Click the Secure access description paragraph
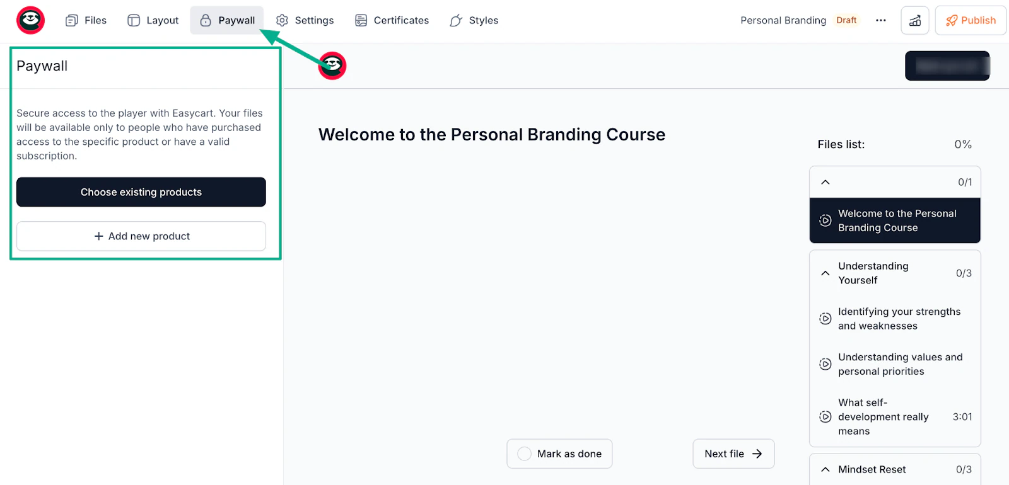The height and width of the screenshot is (485, 1009). click(140, 134)
